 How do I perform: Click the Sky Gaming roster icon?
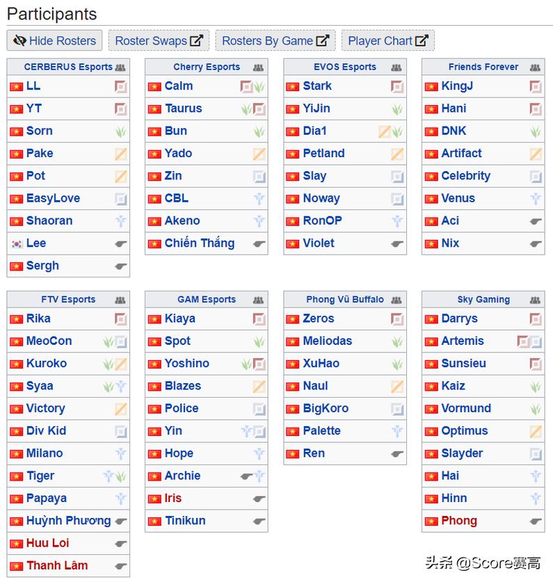coord(535,300)
